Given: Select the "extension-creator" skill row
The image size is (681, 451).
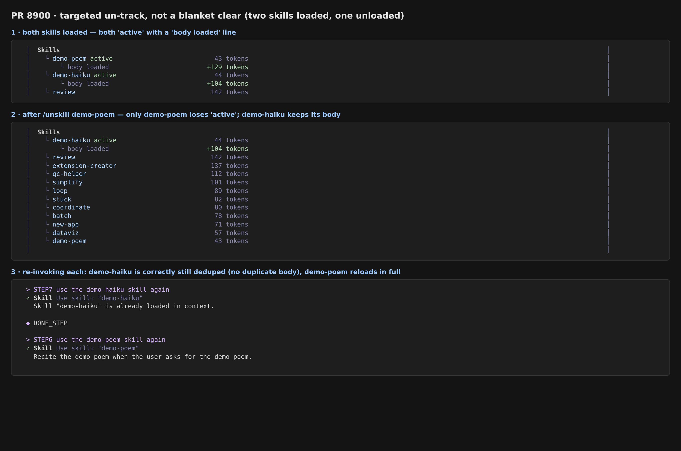Looking at the screenshot, I should coord(84,166).
